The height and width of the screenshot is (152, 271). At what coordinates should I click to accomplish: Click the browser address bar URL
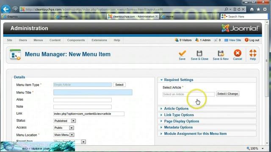pos(94,9)
